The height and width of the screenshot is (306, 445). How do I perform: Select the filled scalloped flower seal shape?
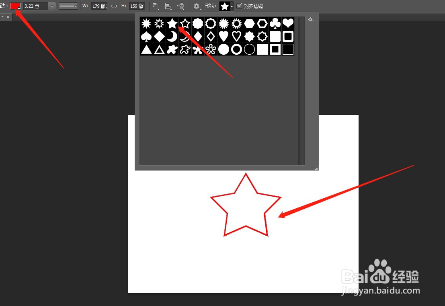pos(198,24)
